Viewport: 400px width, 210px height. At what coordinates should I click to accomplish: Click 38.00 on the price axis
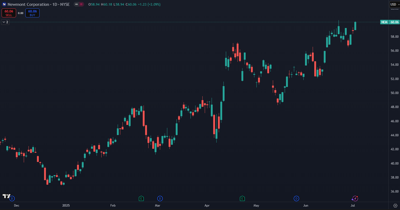(394, 177)
